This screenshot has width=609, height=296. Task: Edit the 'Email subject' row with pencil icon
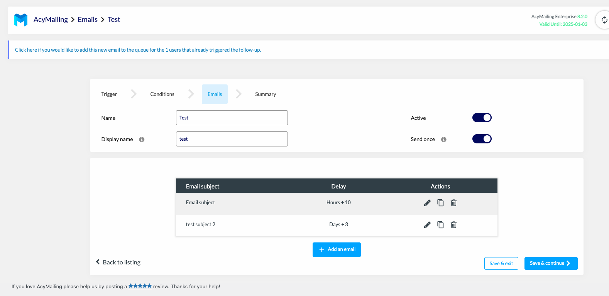point(427,203)
